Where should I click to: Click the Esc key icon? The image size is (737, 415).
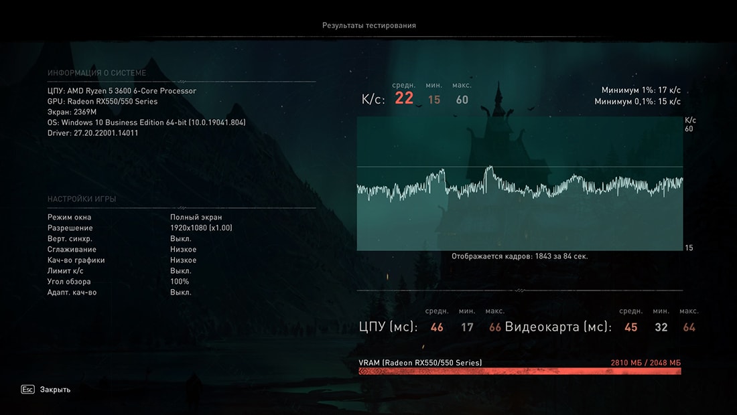pyautogui.click(x=27, y=389)
